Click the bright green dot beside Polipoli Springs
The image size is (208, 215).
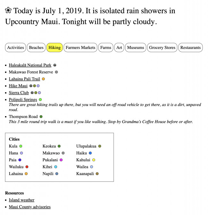(40, 100)
